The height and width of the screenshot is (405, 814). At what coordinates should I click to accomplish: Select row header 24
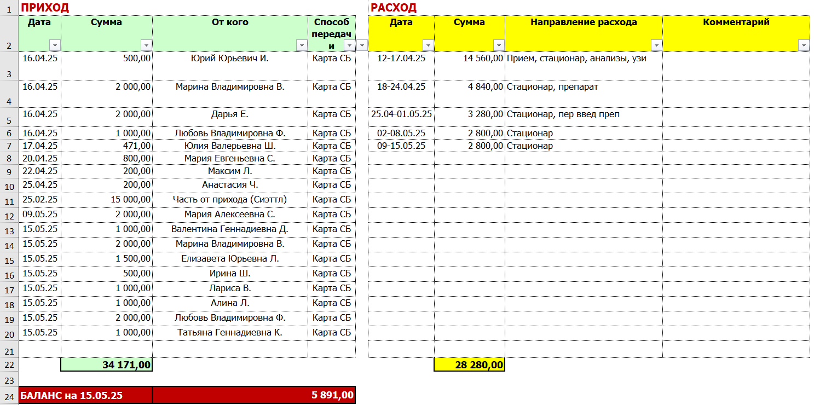tap(9, 395)
